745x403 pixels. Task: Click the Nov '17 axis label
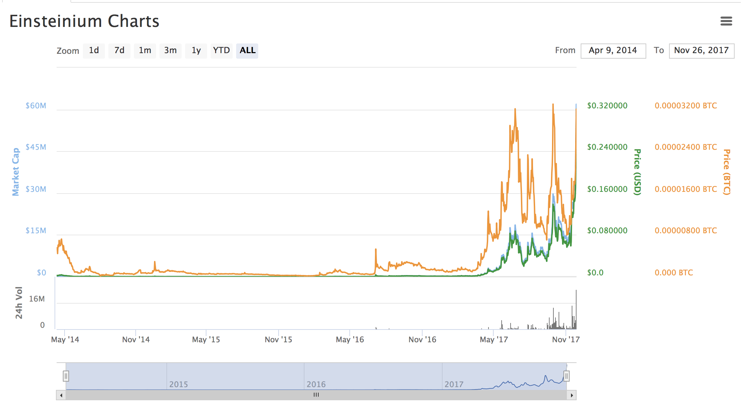point(566,340)
